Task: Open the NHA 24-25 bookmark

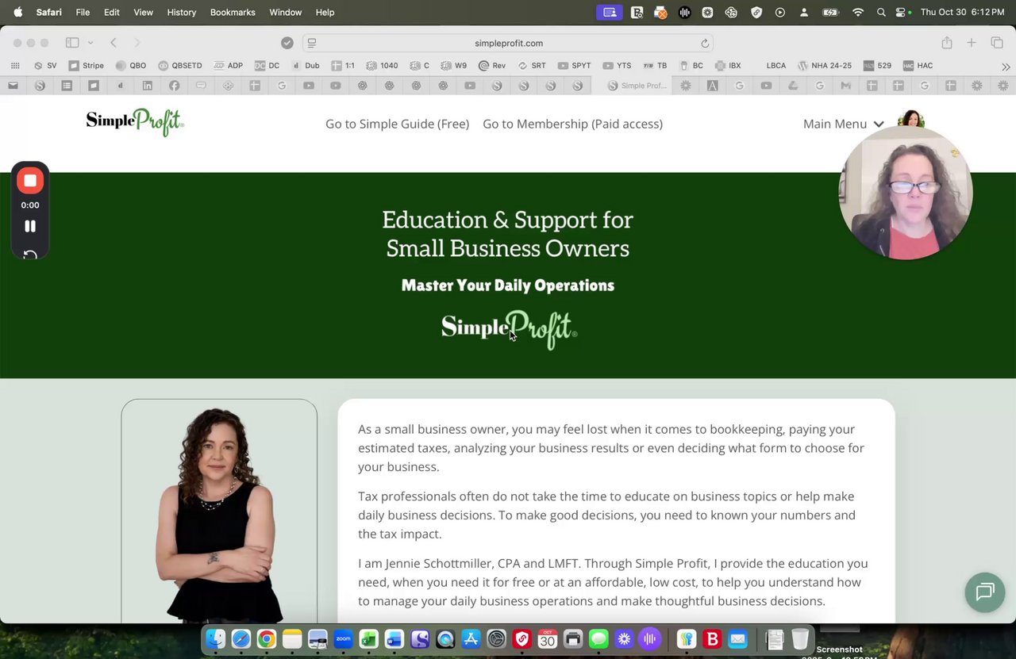Action: pyautogui.click(x=825, y=66)
